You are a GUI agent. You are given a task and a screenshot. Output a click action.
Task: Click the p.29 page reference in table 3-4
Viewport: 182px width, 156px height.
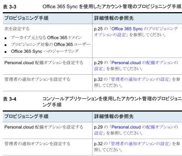coord(98,127)
